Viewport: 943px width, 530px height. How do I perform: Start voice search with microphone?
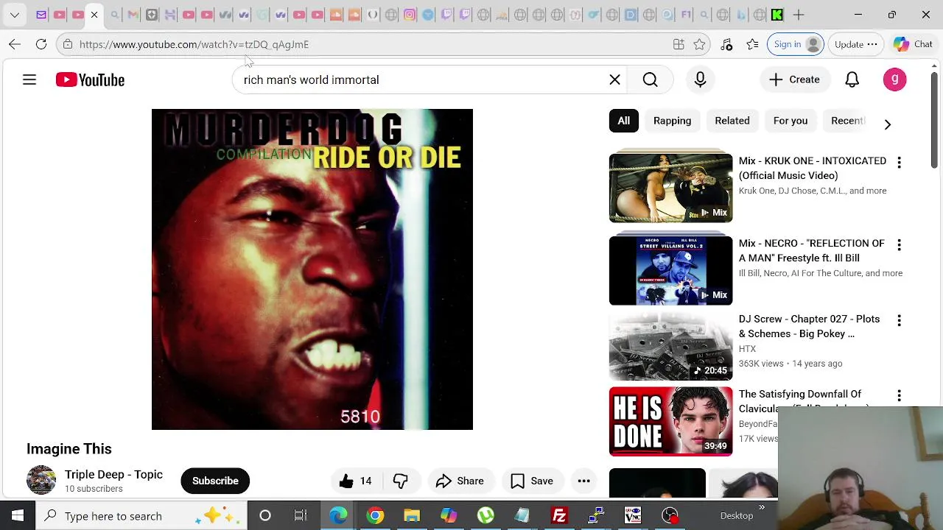tap(700, 79)
